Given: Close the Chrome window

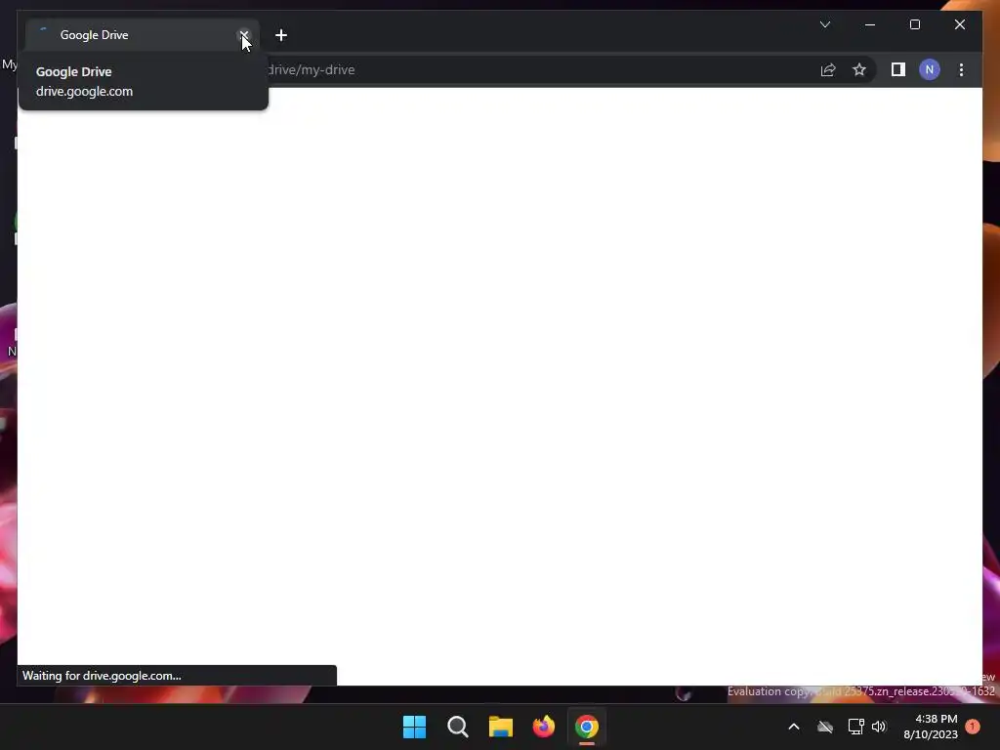Looking at the screenshot, I should tap(959, 24).
